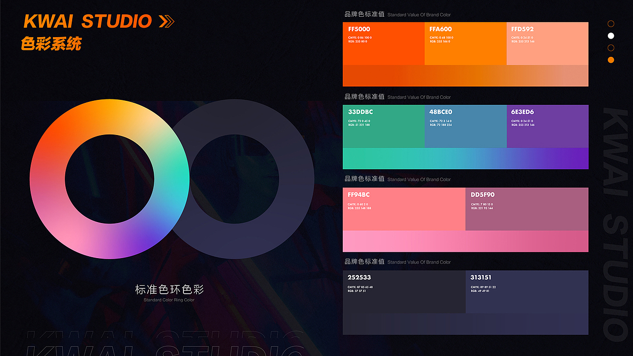Select the pink gradient bar below FF94BC
This screenshot has height=356, width=633.
tap(465, 241)
